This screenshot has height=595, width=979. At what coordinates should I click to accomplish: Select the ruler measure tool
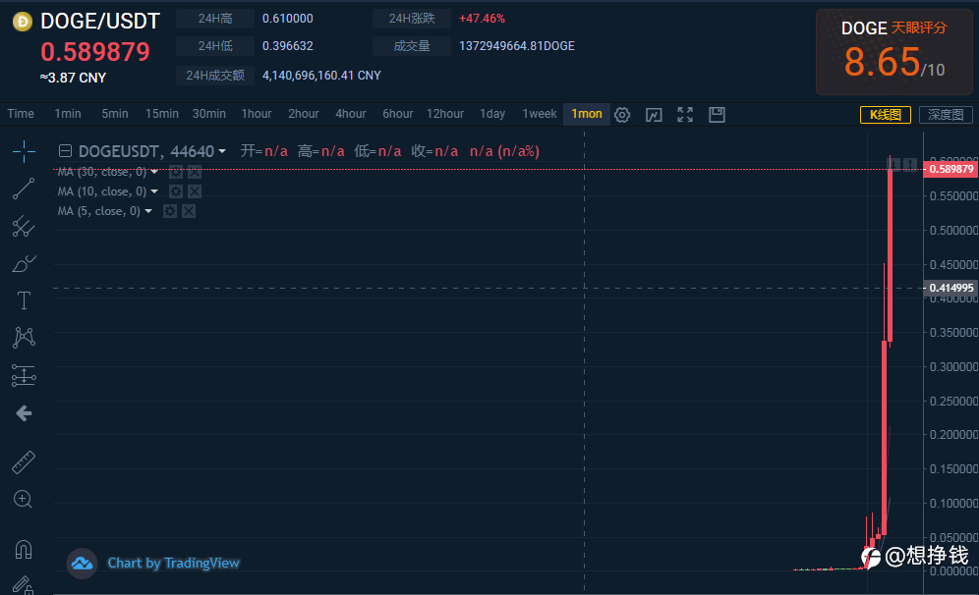(x=24, y=462)
